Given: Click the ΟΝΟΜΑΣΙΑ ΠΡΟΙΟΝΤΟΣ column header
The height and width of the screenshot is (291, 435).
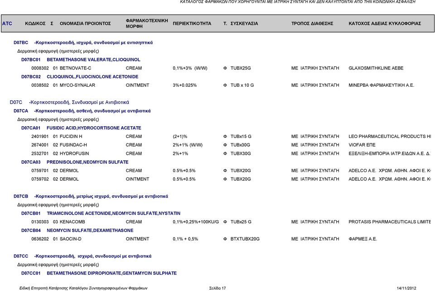Looking at the screenshot, I should point(85,23).
